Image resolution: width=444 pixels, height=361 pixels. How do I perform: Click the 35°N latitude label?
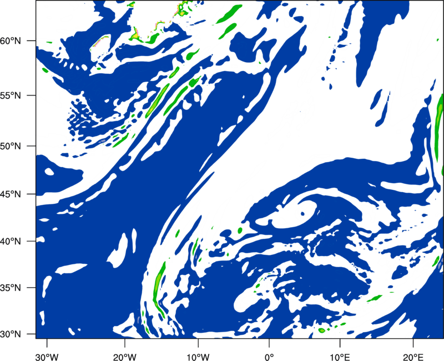point(11,288)
